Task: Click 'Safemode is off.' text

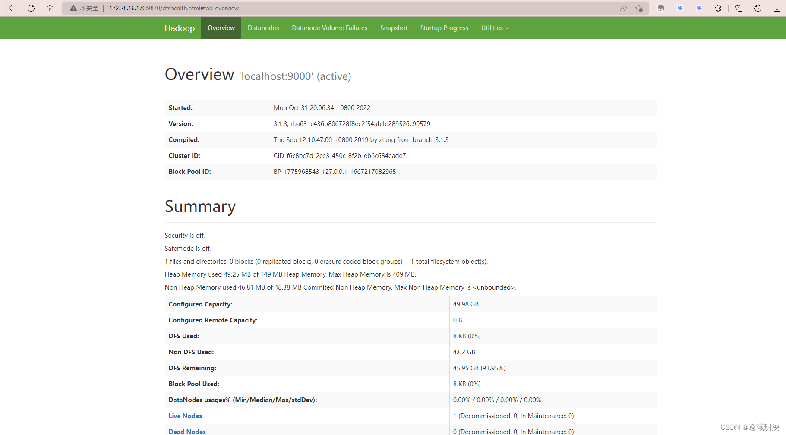Action: tap(188, 249)
